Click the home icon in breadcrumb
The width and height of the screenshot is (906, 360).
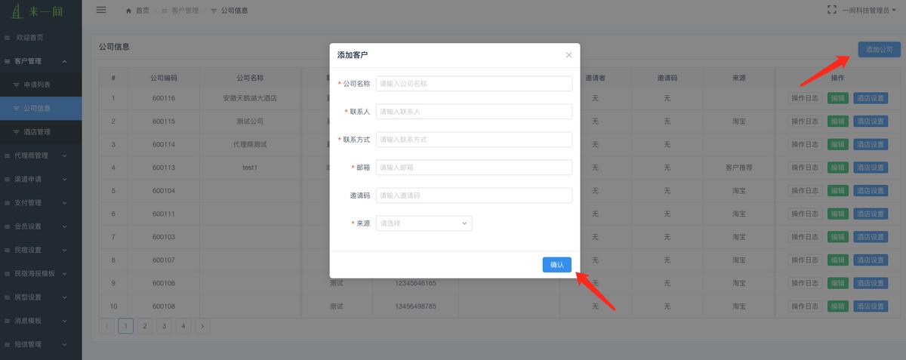point(128,11)
